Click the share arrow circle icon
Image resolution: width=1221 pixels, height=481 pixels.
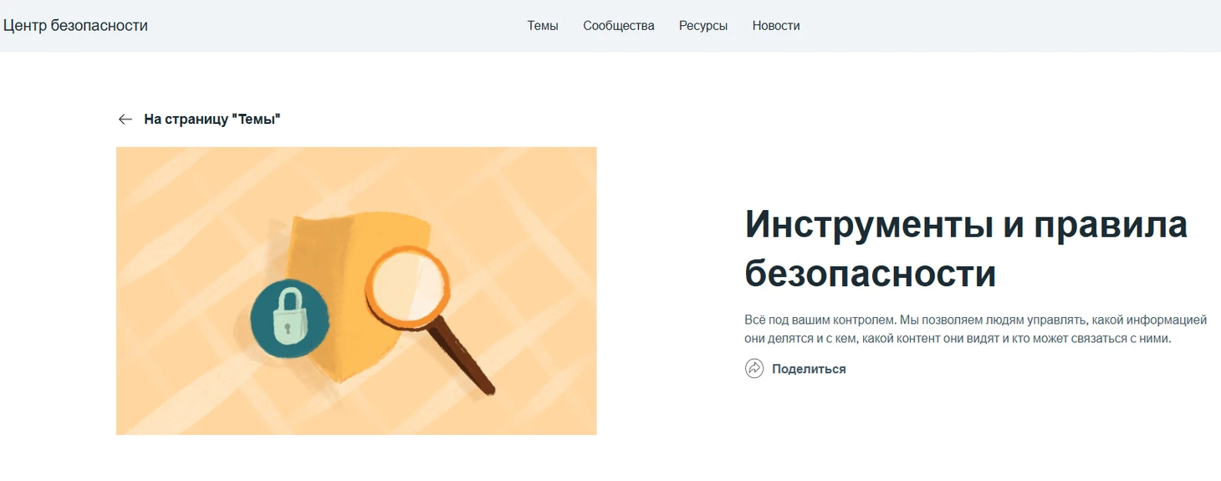point(754,369)
